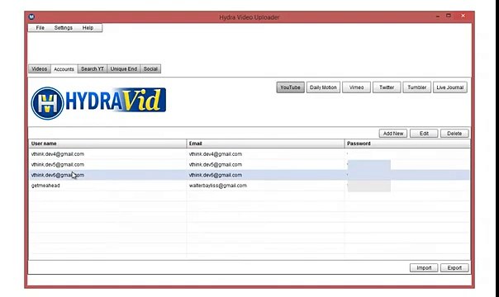Sort by Password column header
Image resolution: width=499 pixels, height=297 pixels.
pyautogui.click(x=407, y=144)
